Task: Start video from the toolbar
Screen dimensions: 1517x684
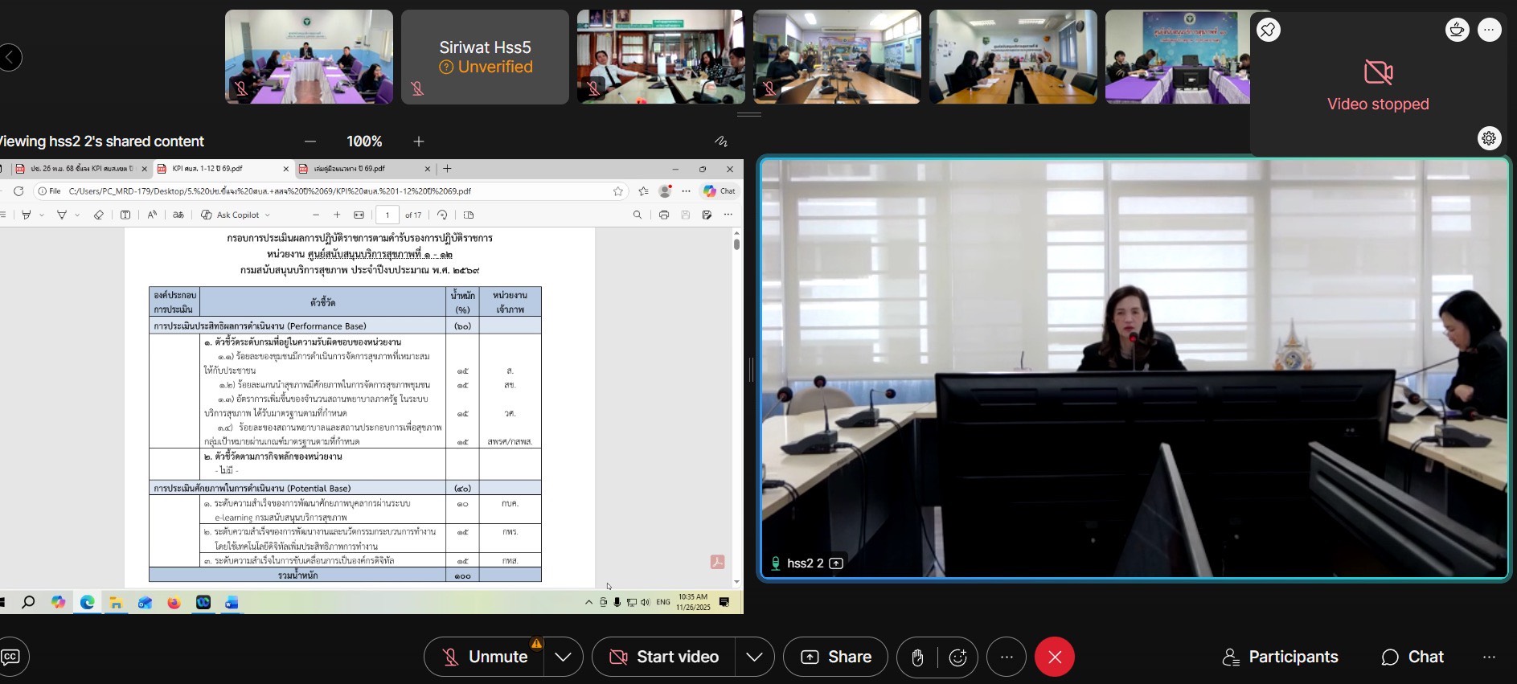Action: click(664, 657)
